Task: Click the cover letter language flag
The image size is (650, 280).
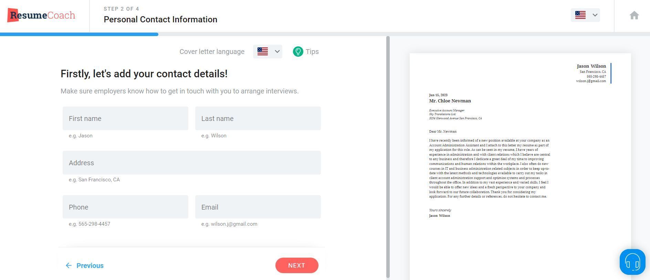Action: (x=262, y=52)
